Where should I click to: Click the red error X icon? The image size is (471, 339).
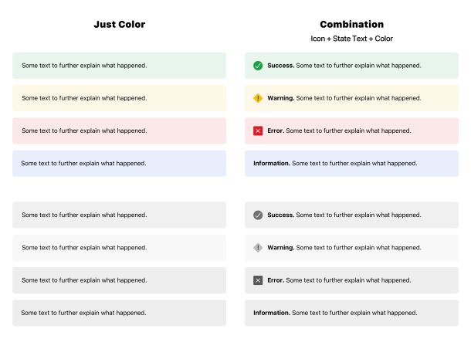click(258, 131)
